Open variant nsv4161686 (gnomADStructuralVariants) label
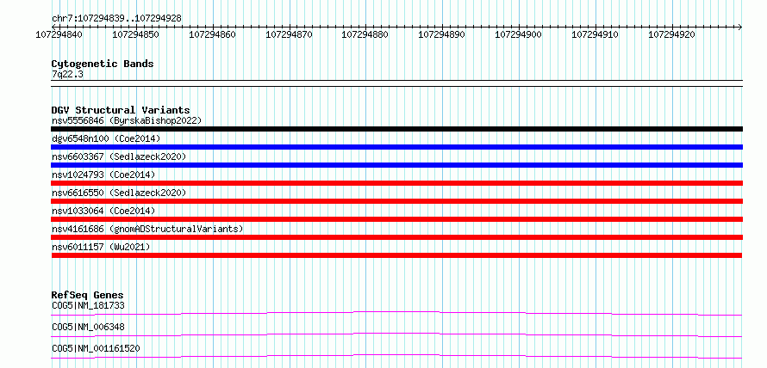 [x=147, y=229]
